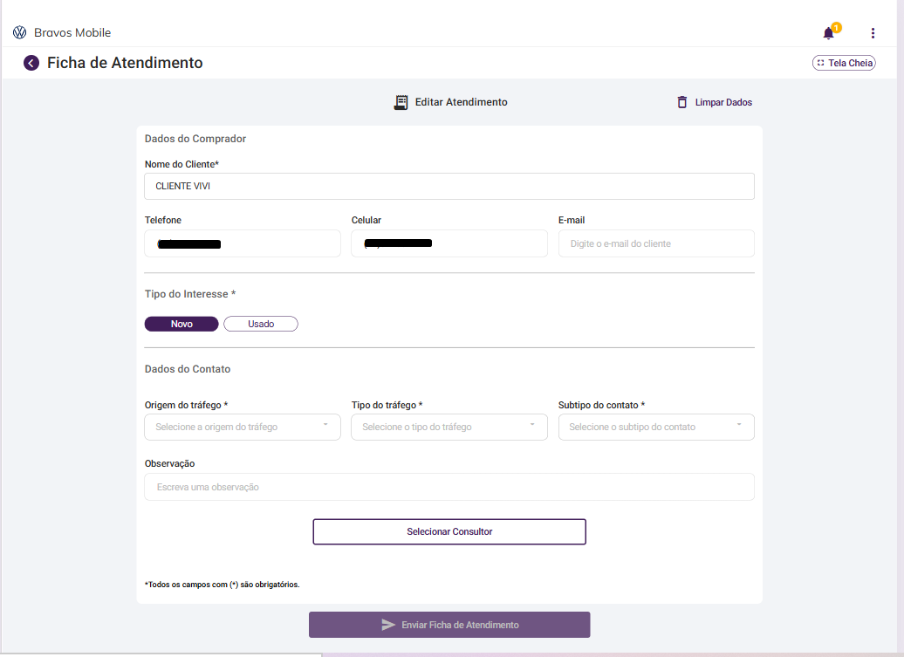Click the Telefone input field
The image size is (904, 657).
tap(243, 243)
